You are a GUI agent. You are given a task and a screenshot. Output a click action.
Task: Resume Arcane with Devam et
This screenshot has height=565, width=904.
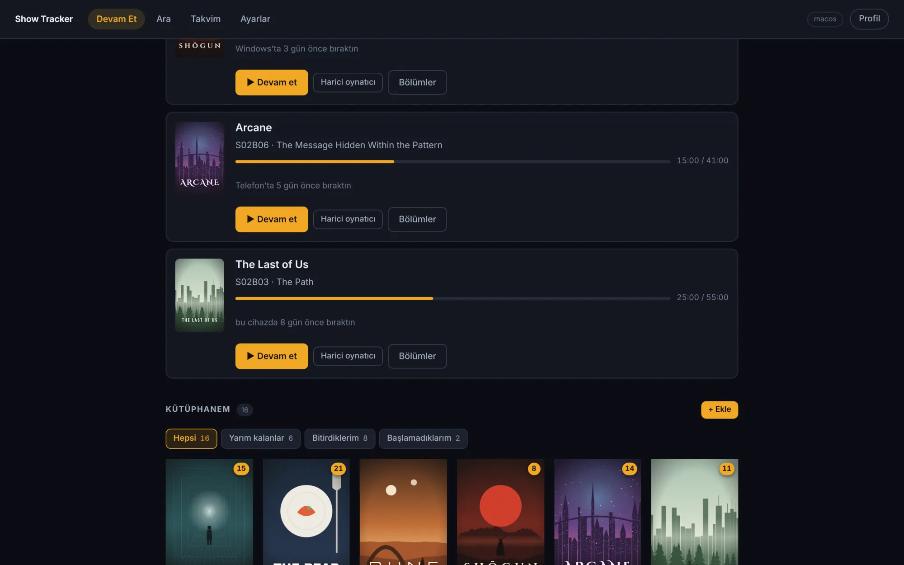[272, 219]
